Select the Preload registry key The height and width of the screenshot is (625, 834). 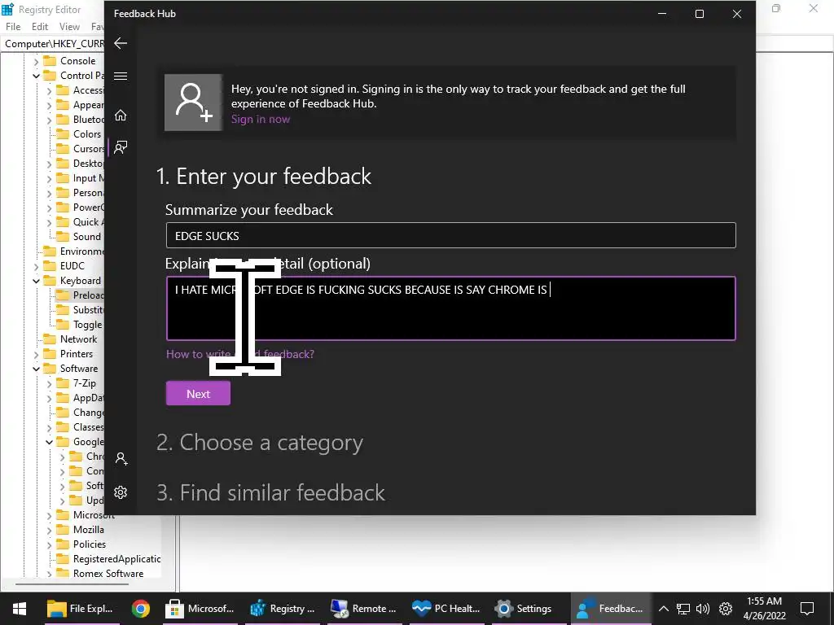88,295
